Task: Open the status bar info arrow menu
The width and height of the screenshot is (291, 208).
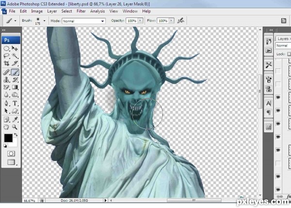Action: (105, 200)
